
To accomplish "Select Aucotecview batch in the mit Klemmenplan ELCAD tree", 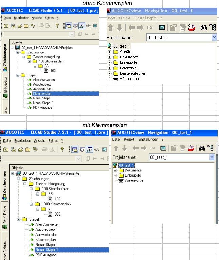I will click(45, 229).
